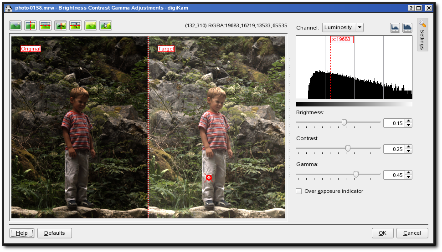Click the RGBA pixel value readout text
The width and height of the screenshot is (442, 252).
click(236, 25)
